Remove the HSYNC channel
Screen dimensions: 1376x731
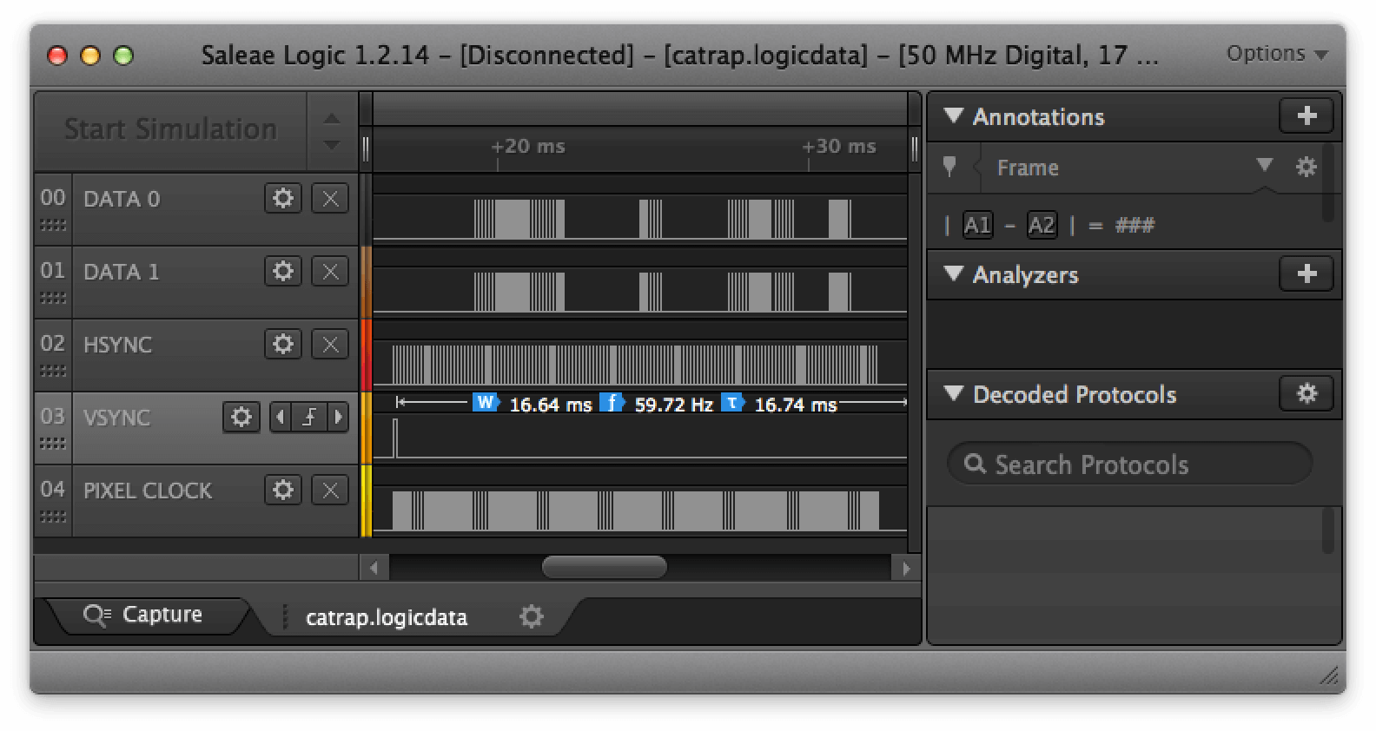pos(330,345)
